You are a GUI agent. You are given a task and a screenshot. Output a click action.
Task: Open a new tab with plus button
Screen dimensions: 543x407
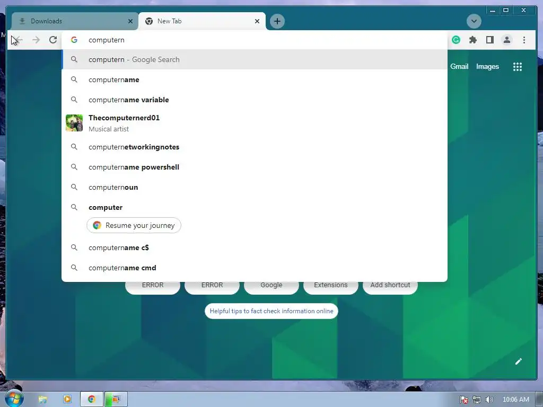277,21
